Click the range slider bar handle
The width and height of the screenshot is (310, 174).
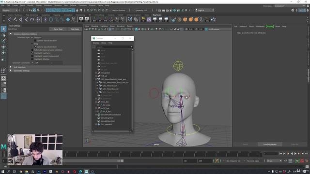pos(122,161)
